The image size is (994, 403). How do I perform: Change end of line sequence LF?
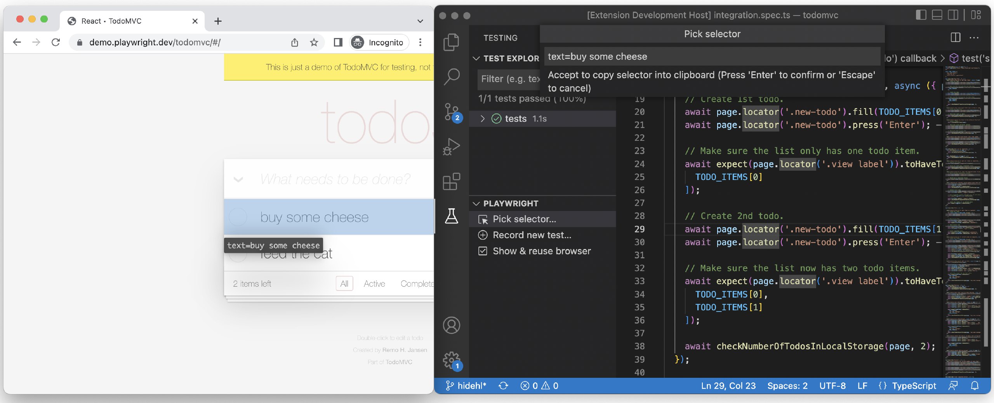(862, 386)
